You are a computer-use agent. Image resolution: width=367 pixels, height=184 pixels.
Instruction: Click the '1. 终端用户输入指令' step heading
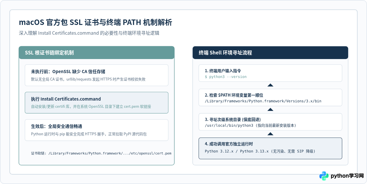(223, 71)
